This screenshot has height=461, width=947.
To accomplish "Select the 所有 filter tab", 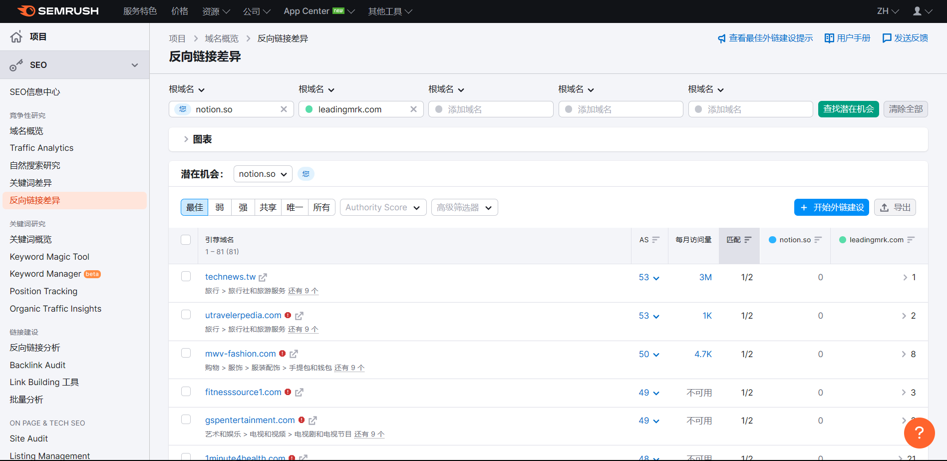I will [321, 207].
